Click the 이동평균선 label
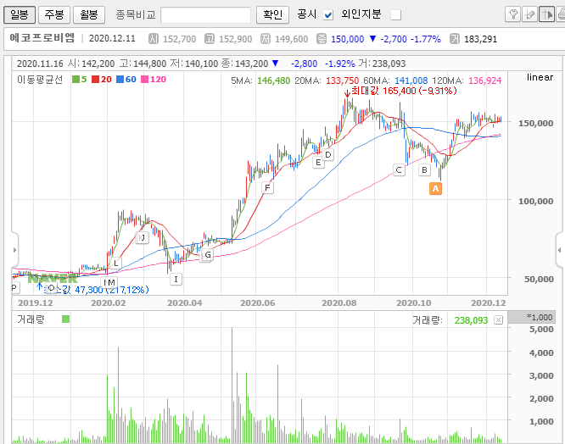Image resolution: width=565 pixels, height=444 pixels. [x=40, y=80]
